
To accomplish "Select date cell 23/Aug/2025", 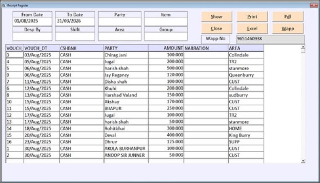I will click(x=41, y=142).
